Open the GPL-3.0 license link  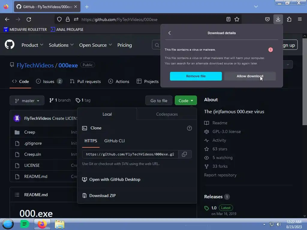coord(222,132)
